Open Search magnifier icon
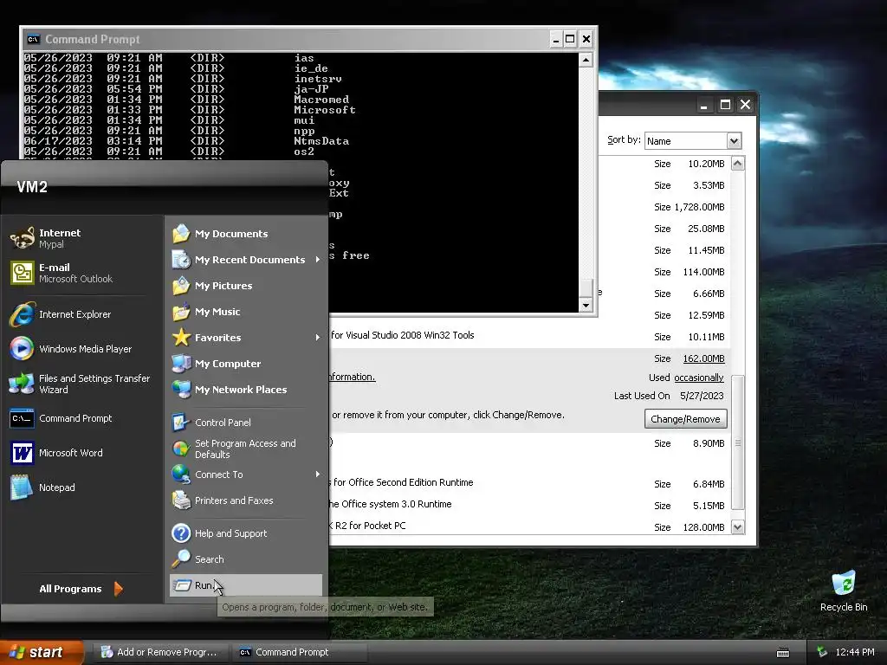The image size is (887, 665). pos(181,559)
